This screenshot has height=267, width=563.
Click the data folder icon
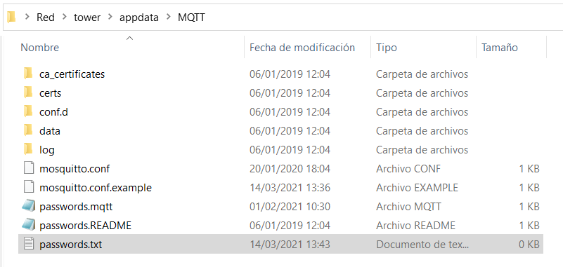click(28, 131)
